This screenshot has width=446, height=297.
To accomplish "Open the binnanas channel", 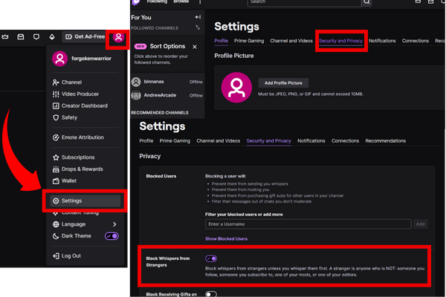I will click(x=167, y=82).
